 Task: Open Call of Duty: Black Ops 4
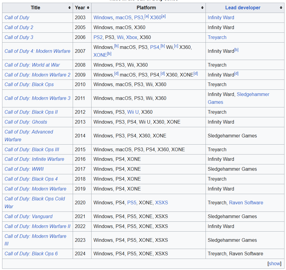pyautogui.click(x=31, y=179)
